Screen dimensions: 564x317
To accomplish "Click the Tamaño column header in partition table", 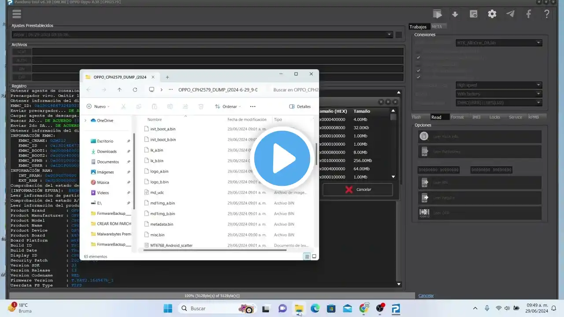I will pyautogui.click(x=362, y=111).
